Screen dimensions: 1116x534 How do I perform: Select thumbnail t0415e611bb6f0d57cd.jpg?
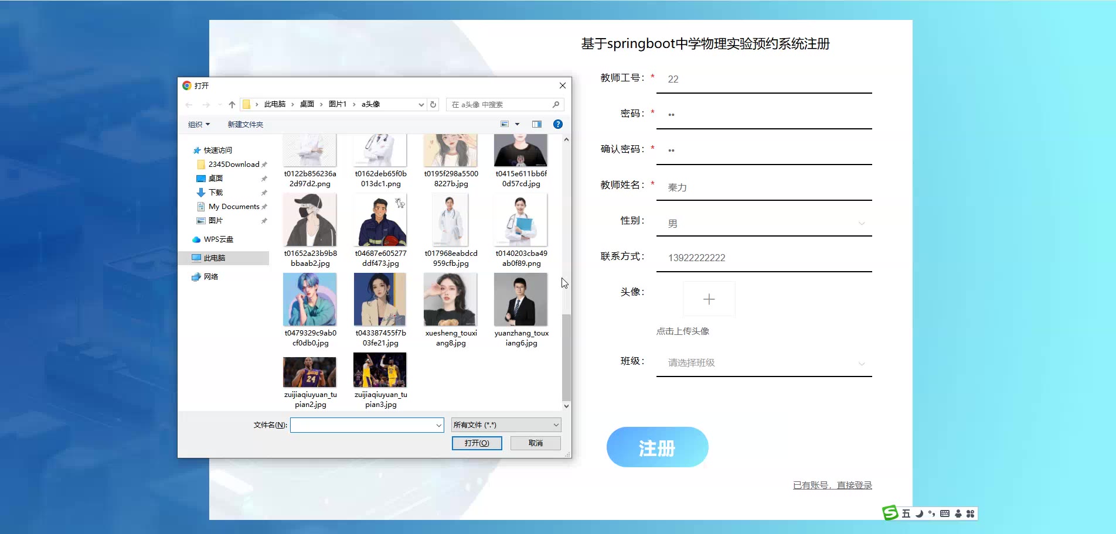click(x=521, y=150)
